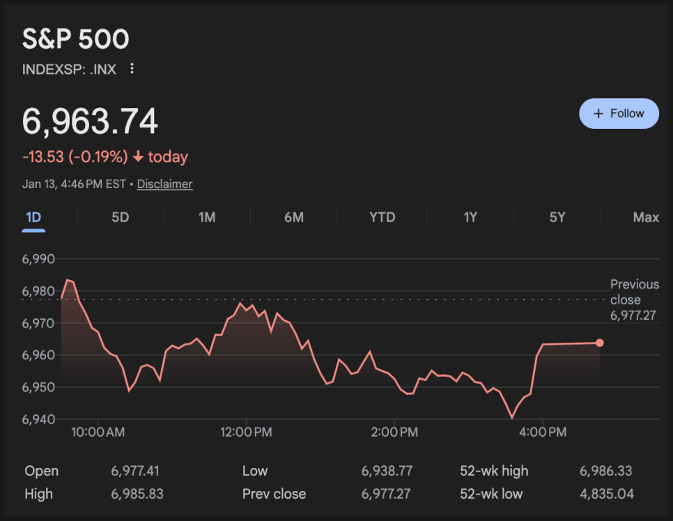
Task: Click the 52-wk high value 6,986.33
Action: click(605, 471)
